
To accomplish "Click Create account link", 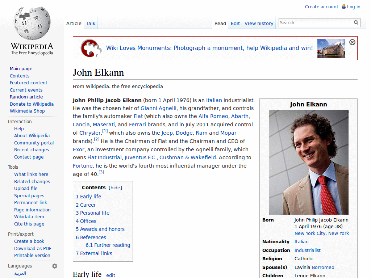I will coord(322,7).
